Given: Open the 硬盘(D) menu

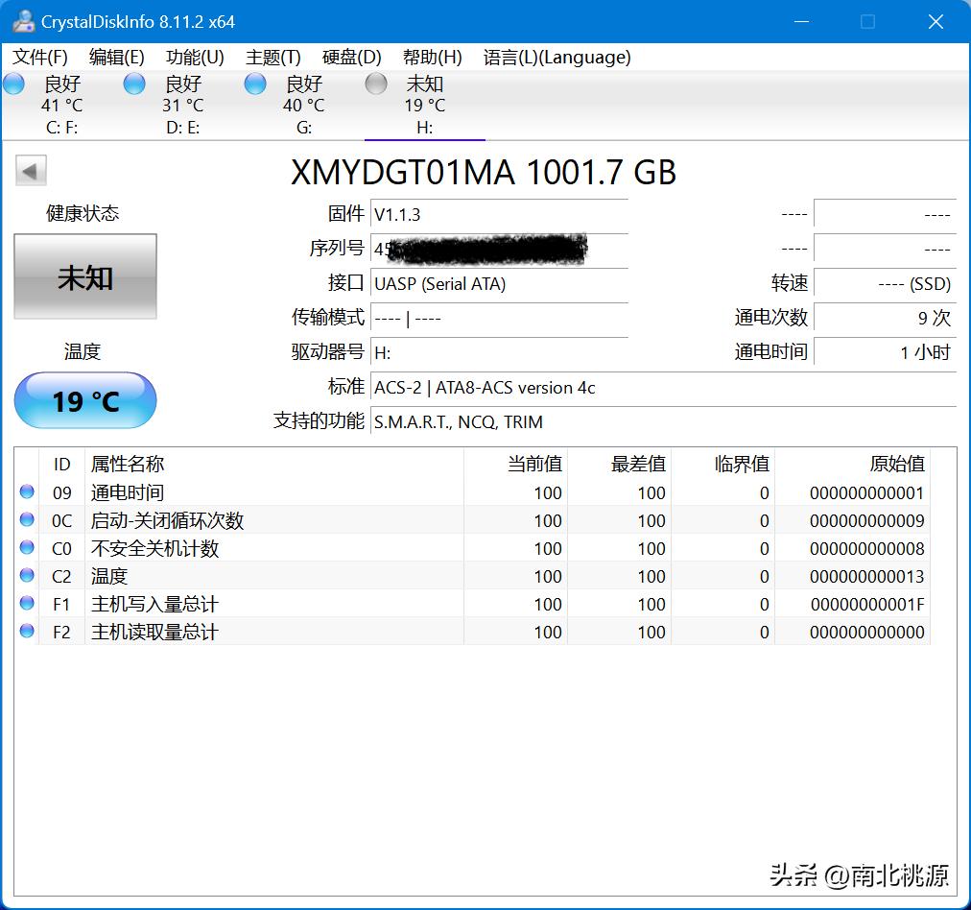Looking at the screenshot, I should [352, 58].
